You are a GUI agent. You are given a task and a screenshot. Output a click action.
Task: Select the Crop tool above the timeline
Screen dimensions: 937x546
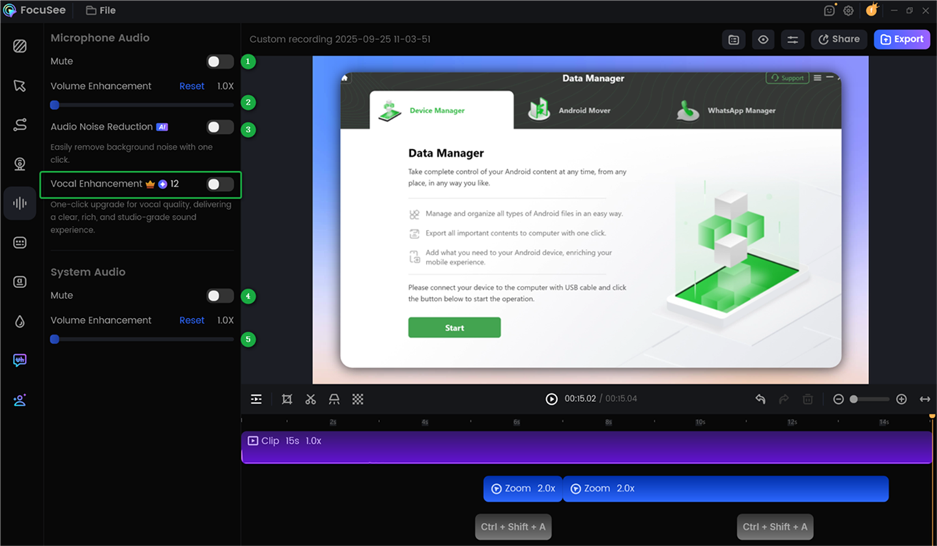click(287, 399)
